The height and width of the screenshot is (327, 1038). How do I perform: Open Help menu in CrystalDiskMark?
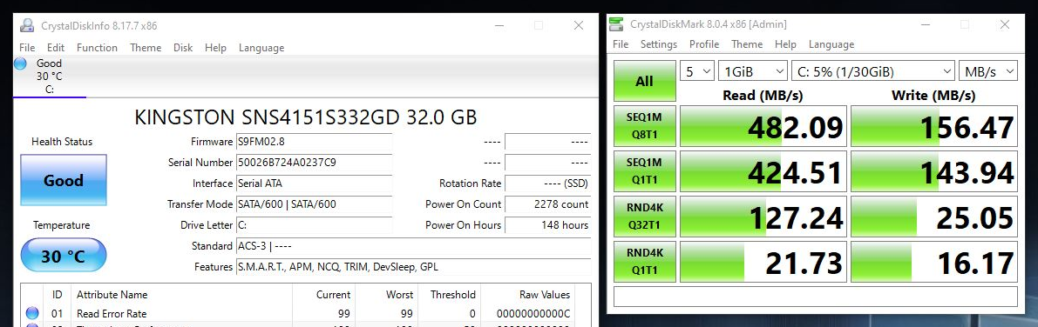(785, 44)
